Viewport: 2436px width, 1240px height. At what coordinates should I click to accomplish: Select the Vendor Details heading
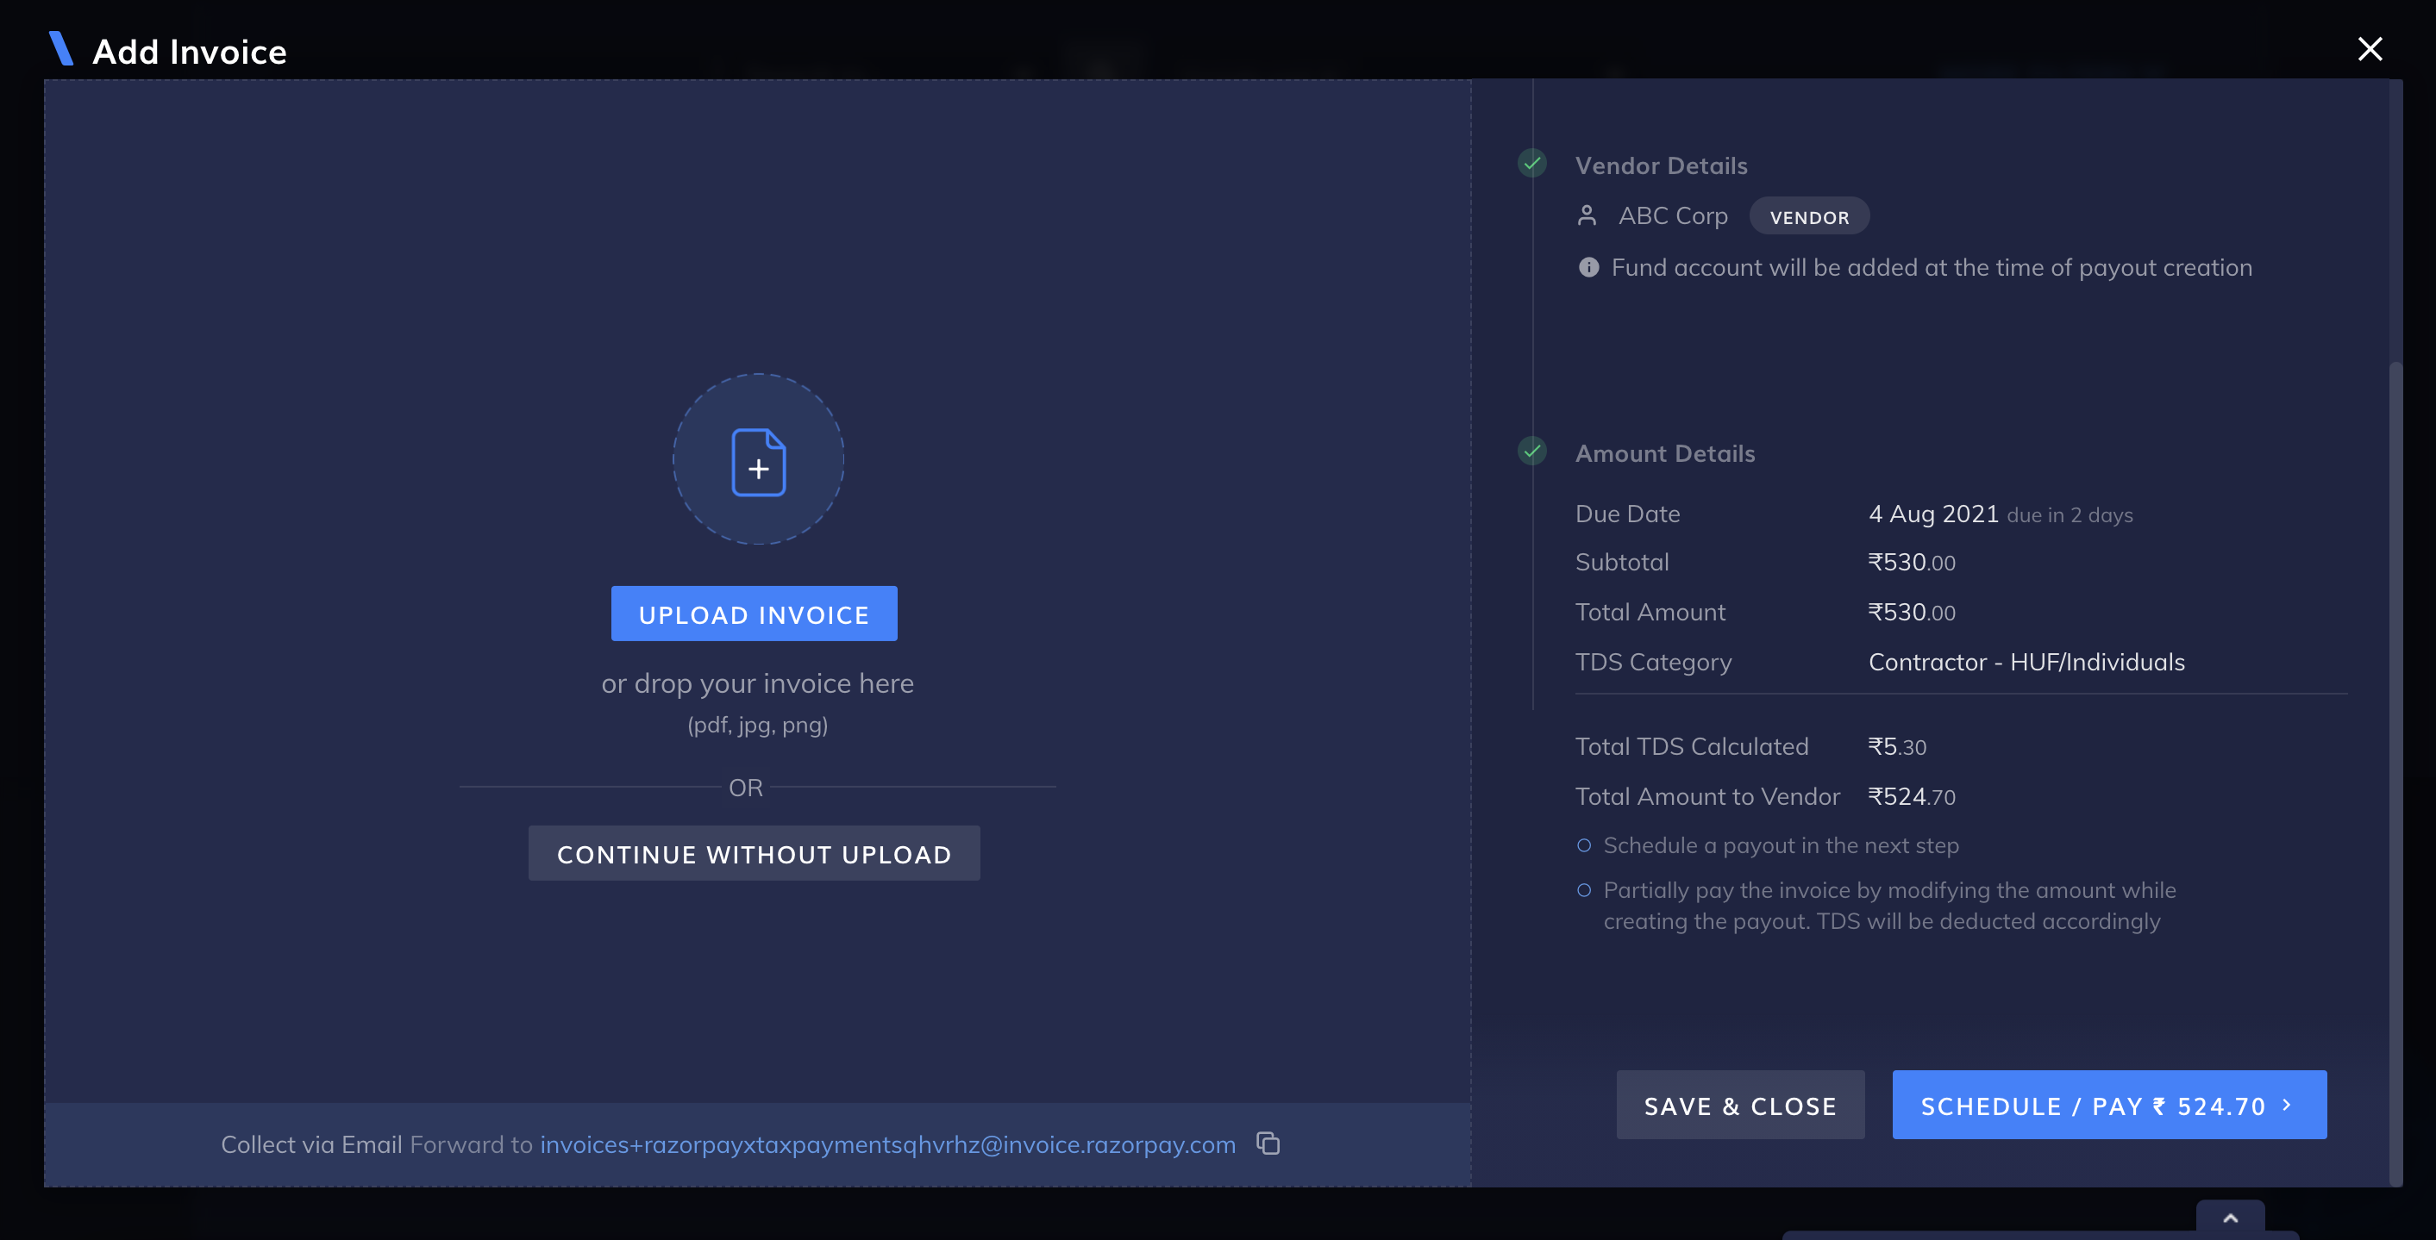1662,165
